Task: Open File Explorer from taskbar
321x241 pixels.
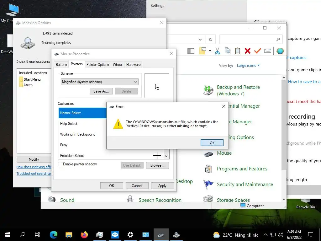Action: point(69,235)
